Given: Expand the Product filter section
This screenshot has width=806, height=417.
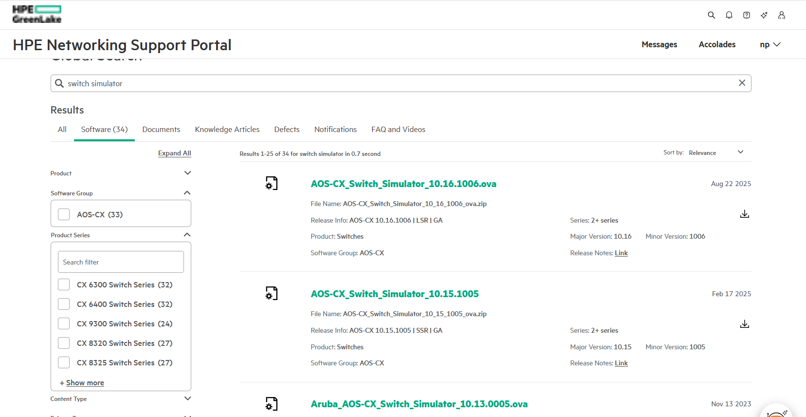Looking at the screenshot, I should tap(187, 173).
